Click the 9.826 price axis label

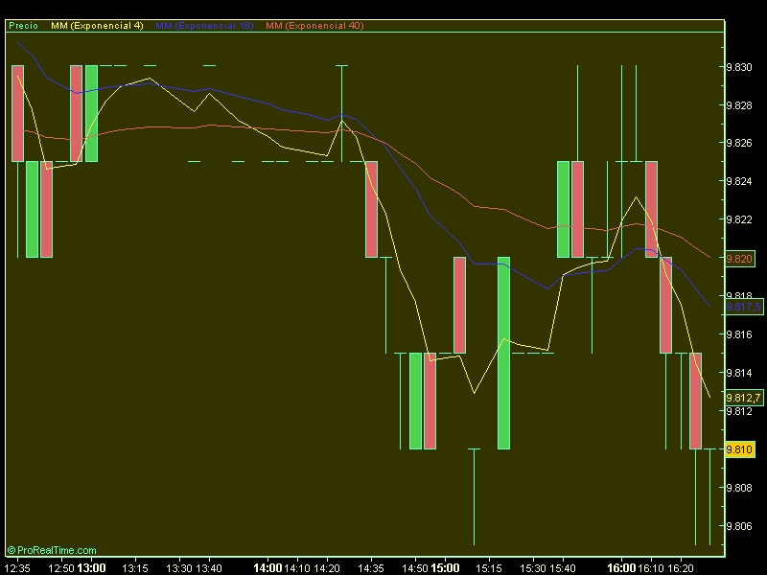click(738, 143)
